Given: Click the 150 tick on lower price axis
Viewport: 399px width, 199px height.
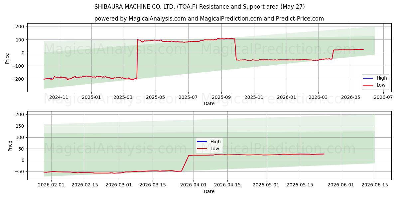Looking at the screenshot, I should (21, 126).
